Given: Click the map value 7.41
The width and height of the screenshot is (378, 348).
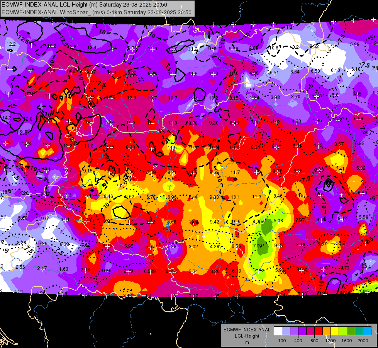Looking at the screenshot, I should click(340, 169).
